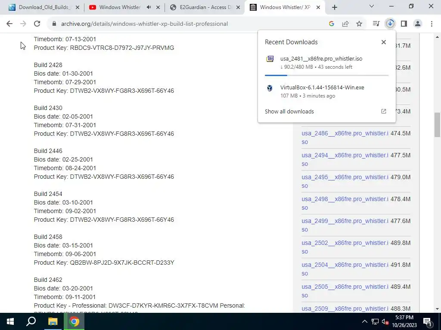Image resolution: width=441 pixels, height=330 pixels.
Task: Download usa_2486 whistler ISO link
Action: (x=345, y=137)
